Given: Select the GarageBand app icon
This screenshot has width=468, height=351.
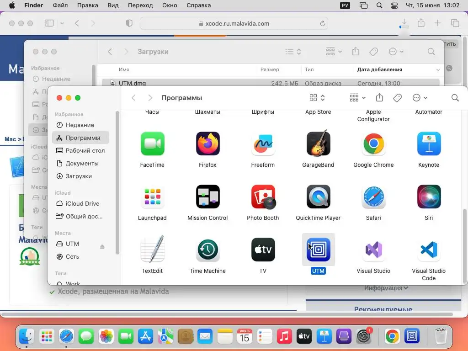Looking at the screenshot, I should point(318,143).
